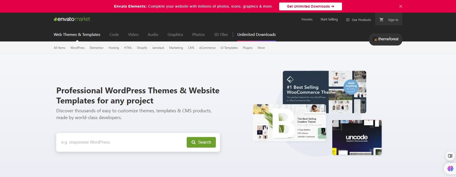Screen dimensions: 456x177
Task: Click the Sign In link
Action: coord(393,20)
